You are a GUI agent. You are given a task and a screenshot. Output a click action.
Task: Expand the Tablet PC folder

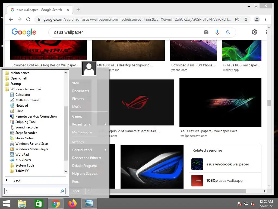22,171
